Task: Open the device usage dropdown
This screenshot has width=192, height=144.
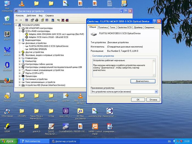Action: pyautogui.click(x=156, y=91)
